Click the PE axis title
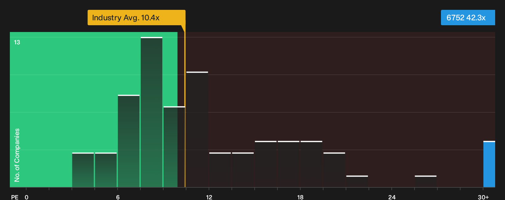The height and width of the screenshot is (200, 505). click(x=14, y=197)
